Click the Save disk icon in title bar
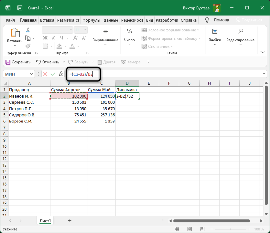This screenshot has height=233, width=270. pos(19,8)
